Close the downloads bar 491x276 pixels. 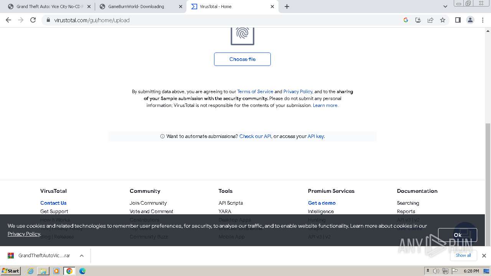pyautogui.click(x=484, y=256)
